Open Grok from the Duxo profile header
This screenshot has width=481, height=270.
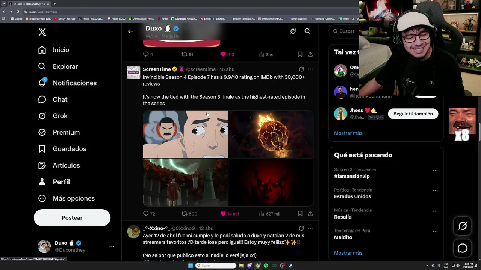pos(293,31)
